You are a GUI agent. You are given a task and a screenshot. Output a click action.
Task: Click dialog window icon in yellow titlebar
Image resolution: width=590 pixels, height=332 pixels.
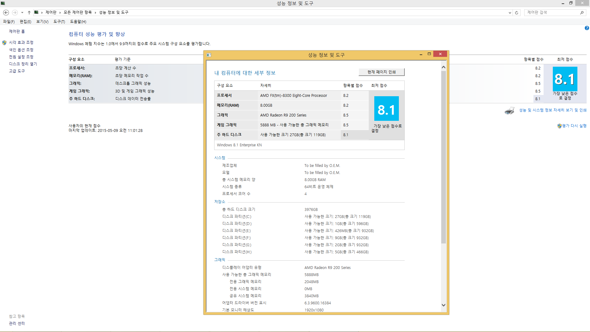pyautogui.click(x=209, y=55)
